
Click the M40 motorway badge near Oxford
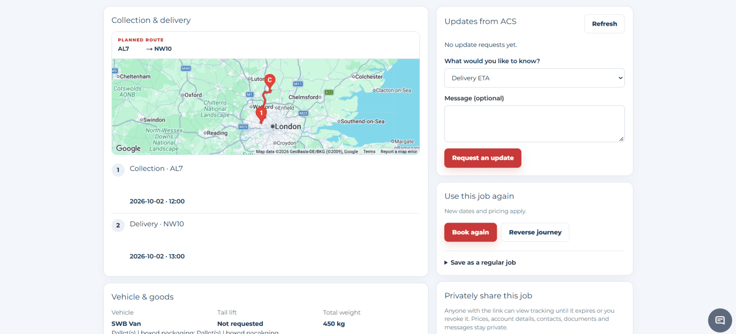186,68
